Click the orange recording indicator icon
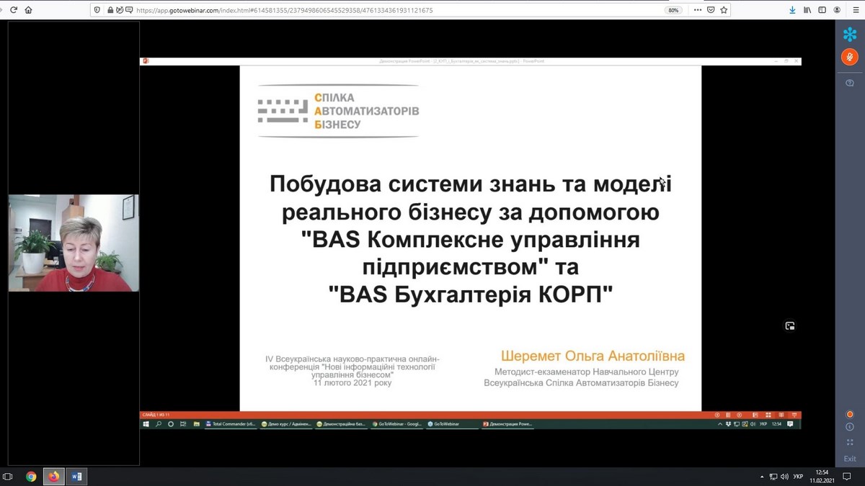 pos(850,415)
